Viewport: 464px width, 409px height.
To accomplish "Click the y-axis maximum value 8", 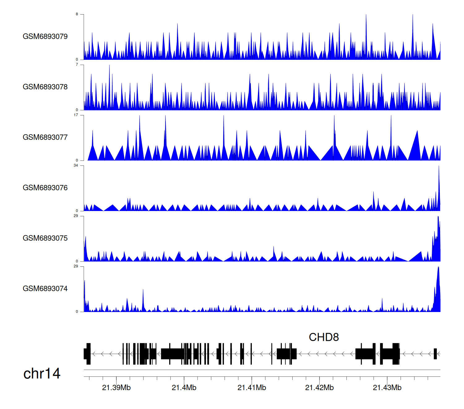I will click(77, 14).
